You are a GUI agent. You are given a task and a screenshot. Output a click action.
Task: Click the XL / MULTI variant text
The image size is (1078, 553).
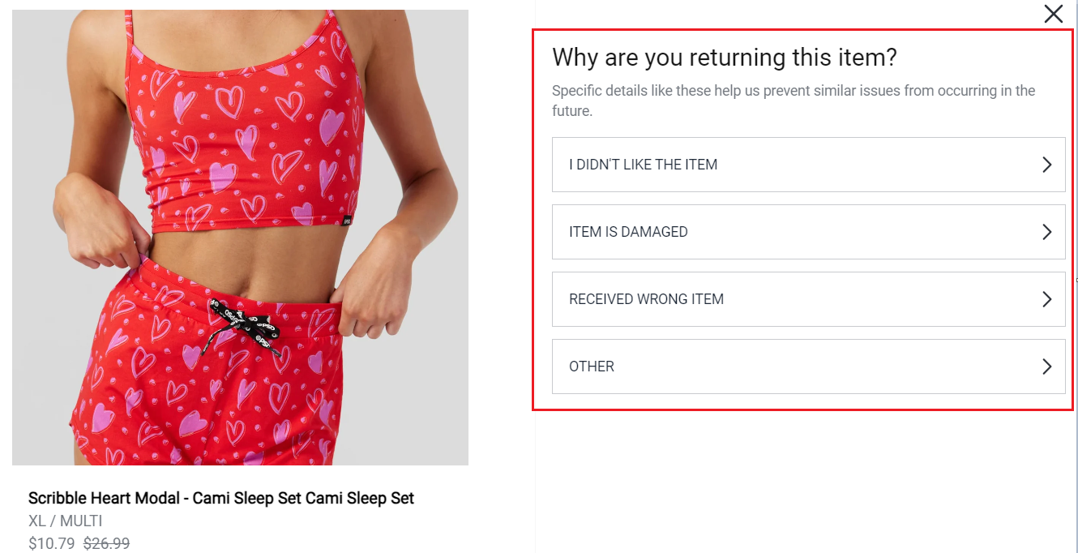[66, 521]
